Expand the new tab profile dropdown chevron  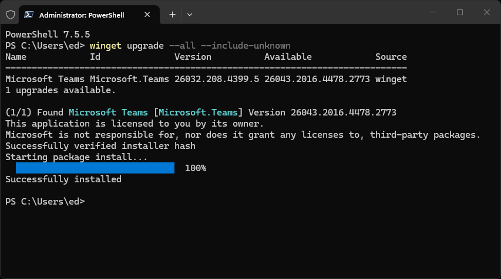(x=190, y=15)
